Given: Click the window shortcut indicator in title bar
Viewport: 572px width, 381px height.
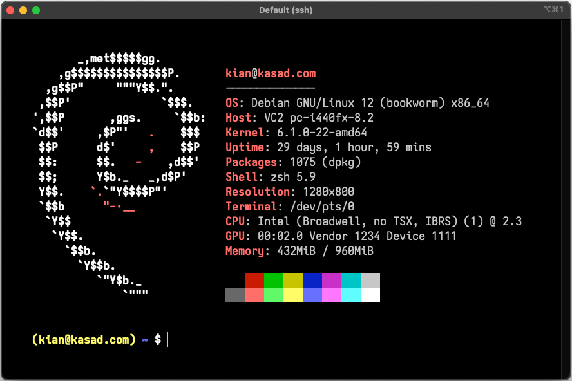Looking at the screenshot, I should click(x=553, y=10).
